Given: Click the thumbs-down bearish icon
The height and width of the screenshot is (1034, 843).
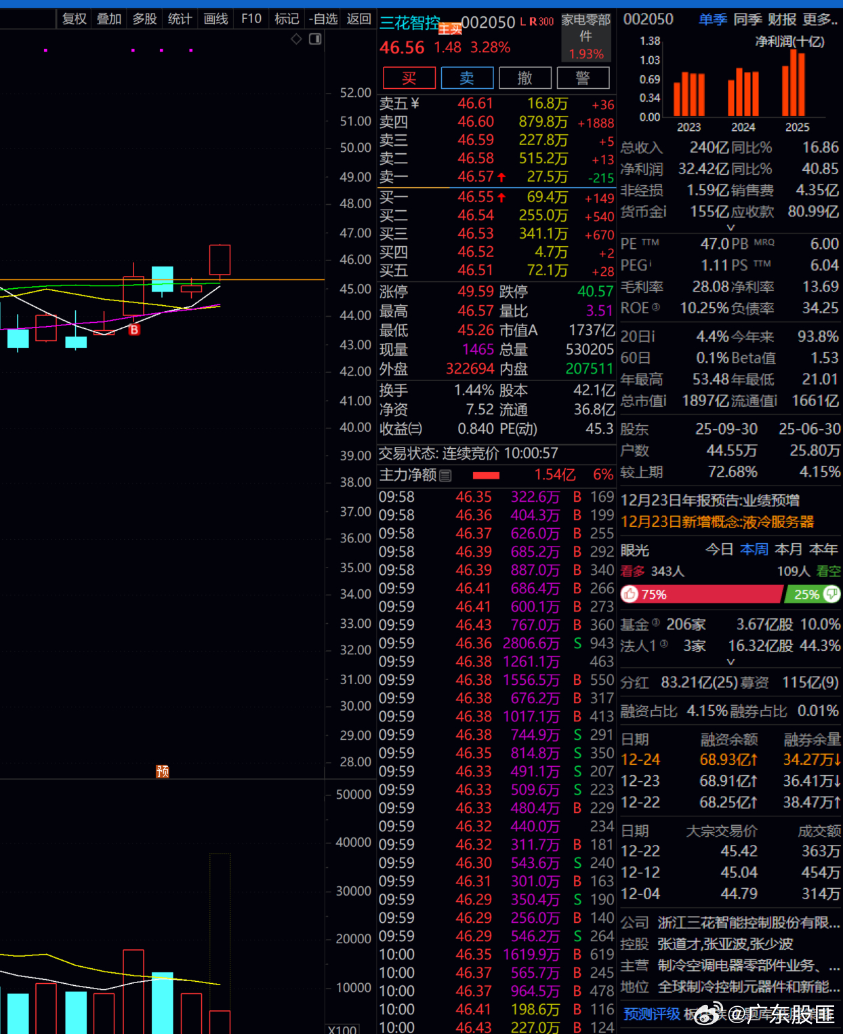Looking at the screenshot, I should [831, 595].
